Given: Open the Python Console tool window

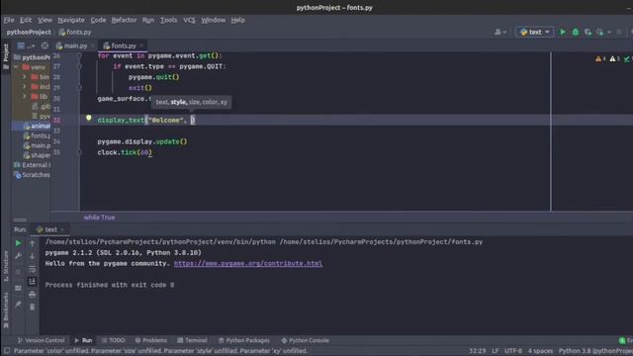Looking at the screenshot, I should (x=305, y=340).
